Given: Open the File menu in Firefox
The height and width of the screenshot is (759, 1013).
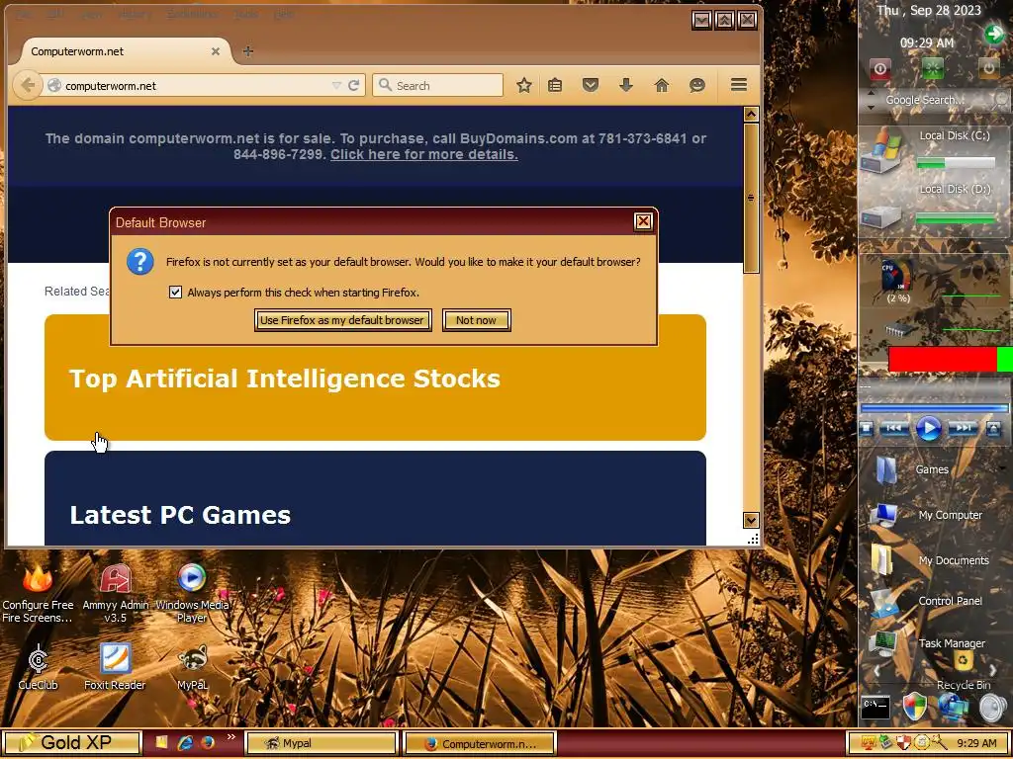Looking at the screenshot, I should pos(24,14).
